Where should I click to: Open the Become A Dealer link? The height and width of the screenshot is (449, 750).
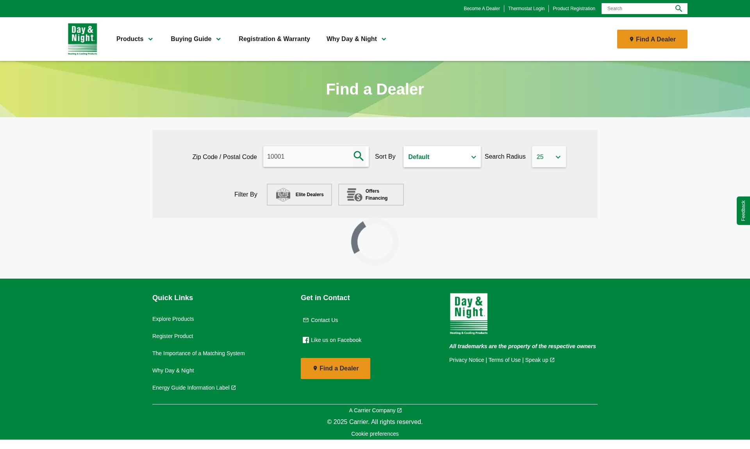482,9
